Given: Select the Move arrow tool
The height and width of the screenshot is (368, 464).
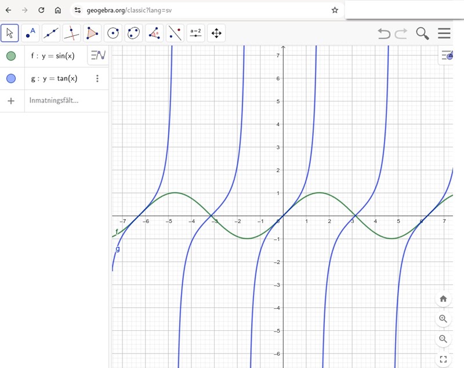Looking at the screenshot, I should click(x=10, y=33).
